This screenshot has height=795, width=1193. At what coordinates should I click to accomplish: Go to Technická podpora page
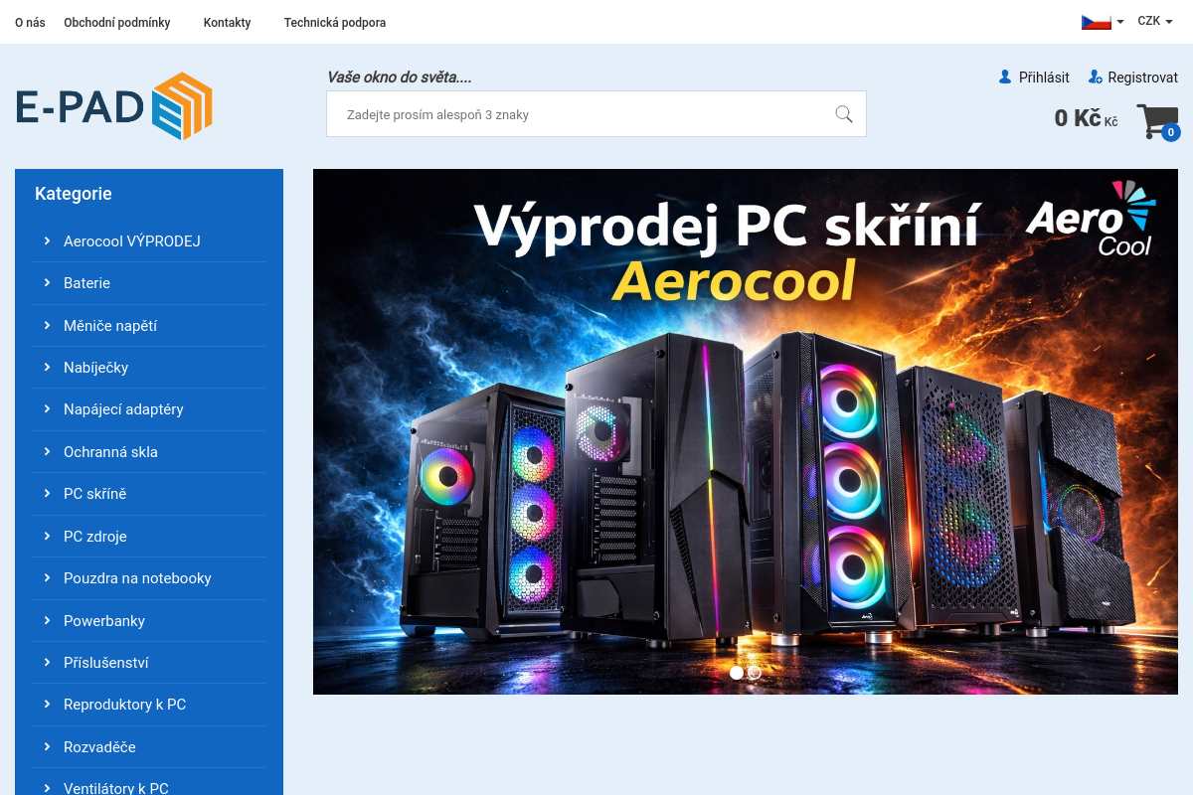(x=335, y=22)
